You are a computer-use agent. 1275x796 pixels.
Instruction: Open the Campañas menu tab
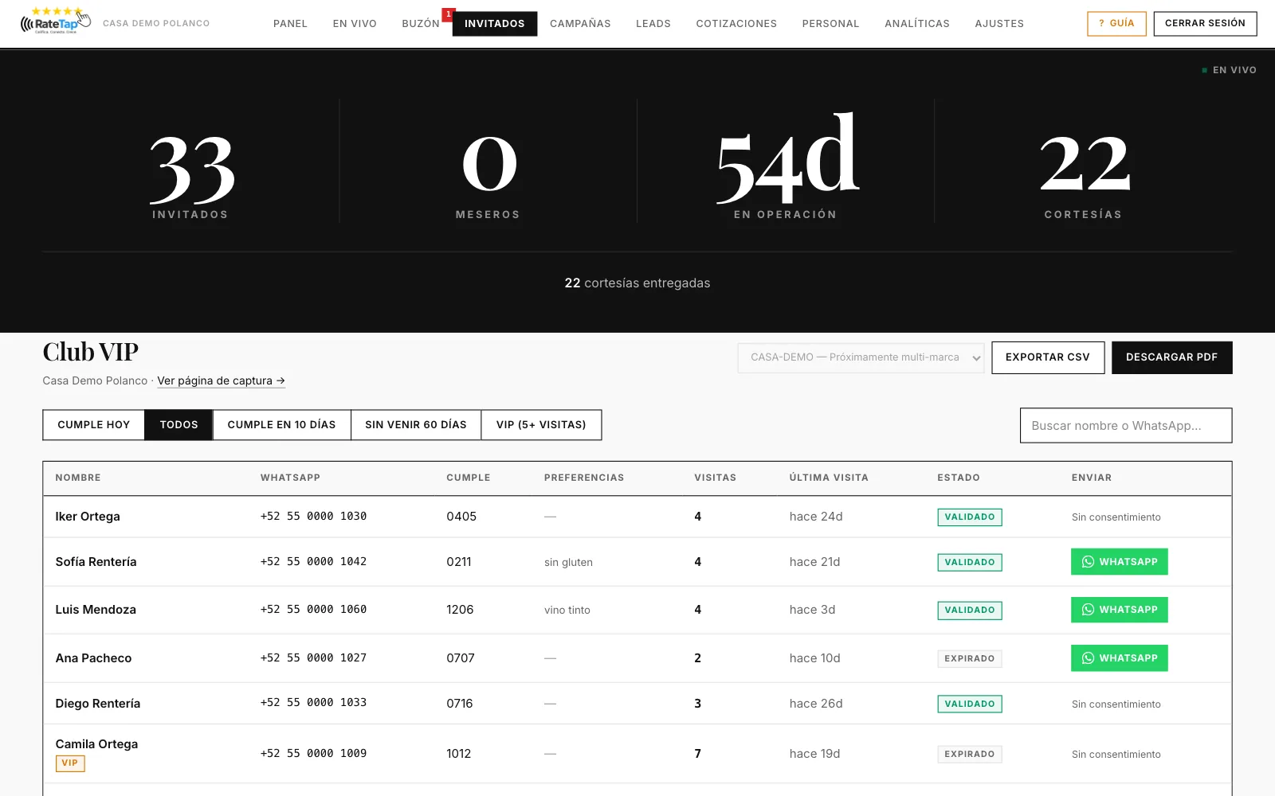(580, 24)
